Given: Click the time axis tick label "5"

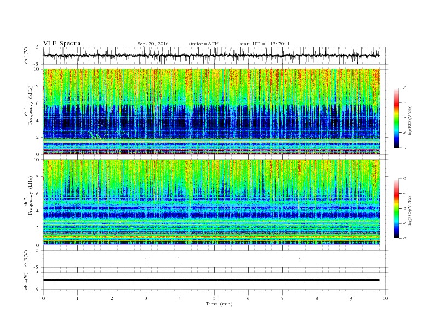Looking at the screenshot, I should point(214,298).
